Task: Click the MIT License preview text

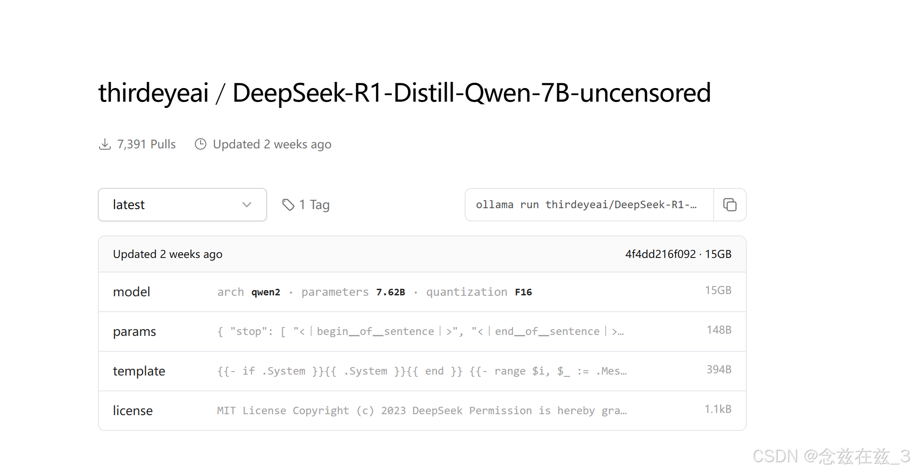Action: pos(422,411)
